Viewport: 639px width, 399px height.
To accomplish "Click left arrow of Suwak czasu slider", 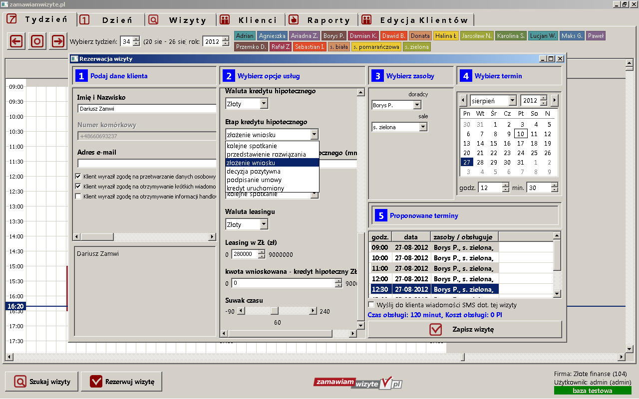I will point(241,311).
